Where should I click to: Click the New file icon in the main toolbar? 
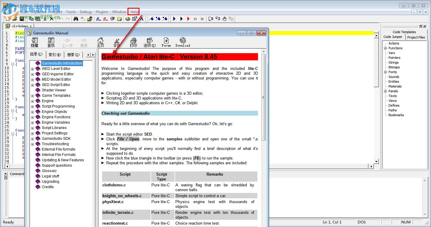coord(8,19)
